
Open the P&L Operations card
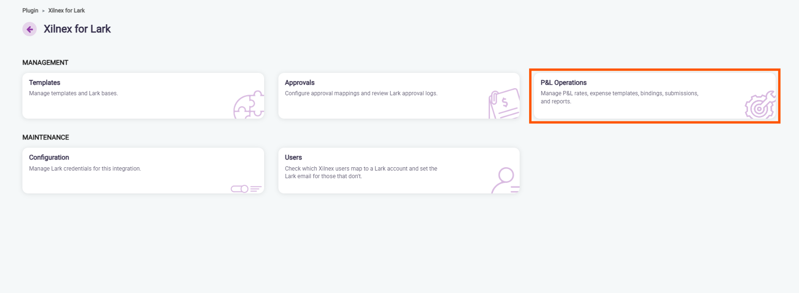pos(655,96)
